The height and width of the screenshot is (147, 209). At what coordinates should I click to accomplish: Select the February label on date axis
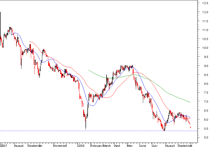(x=97, y=146)
